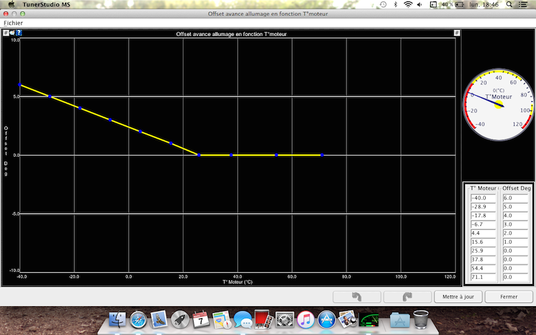Select the T° Moteur cell 25.9
Image resolution: width=536 pixels, height=335 pixels.
coord(483,251)
